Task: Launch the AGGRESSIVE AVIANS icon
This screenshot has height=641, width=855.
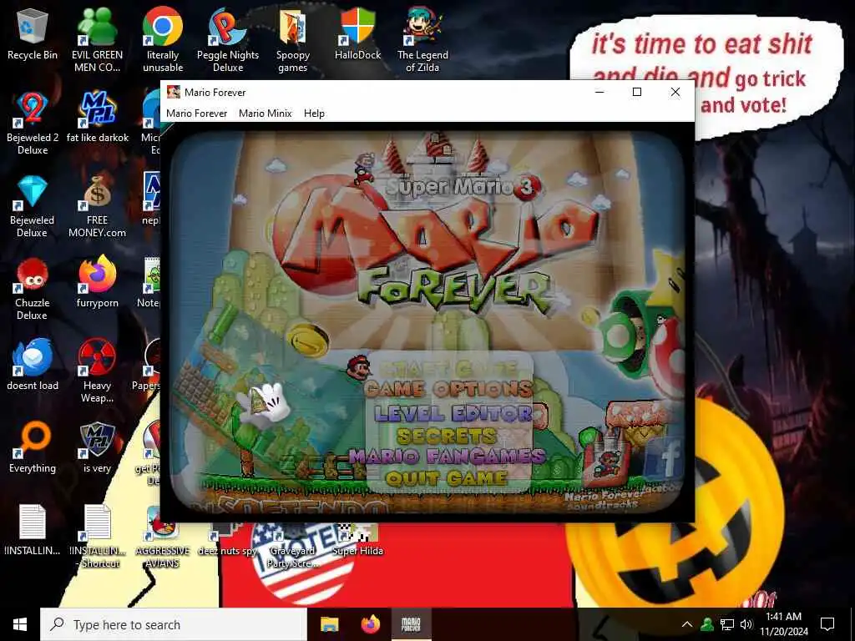Action: [163, 537]
